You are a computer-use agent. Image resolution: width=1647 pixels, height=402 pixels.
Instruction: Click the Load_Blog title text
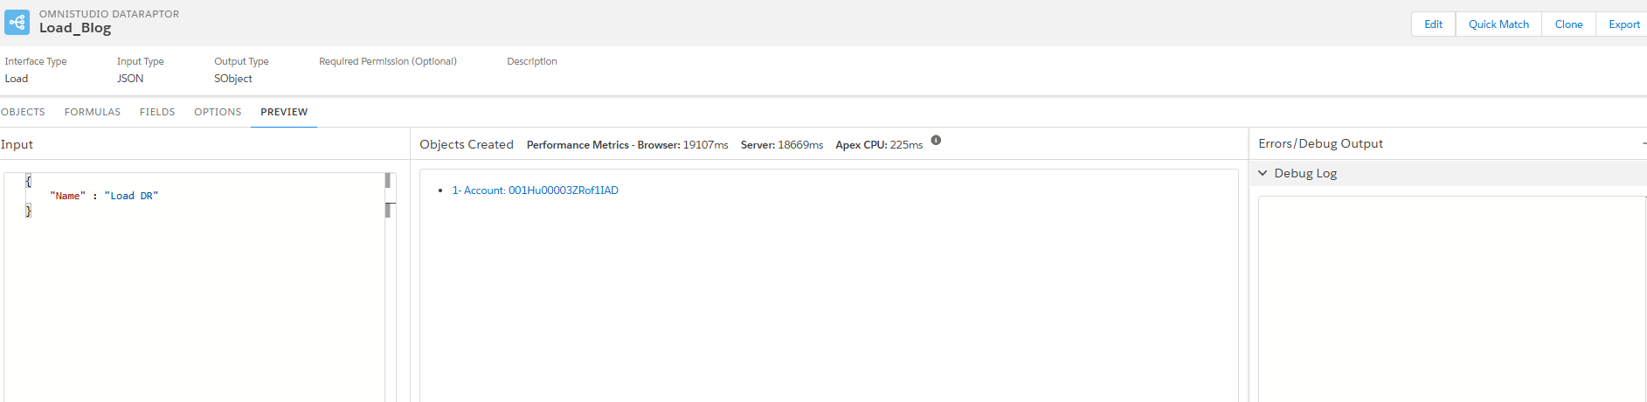coord(75,28)
